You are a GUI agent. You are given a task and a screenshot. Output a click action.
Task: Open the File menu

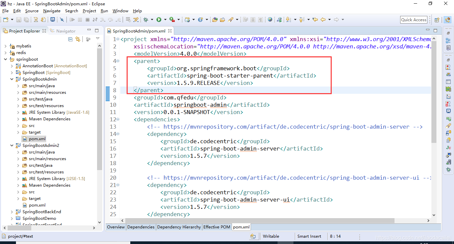pos(5,11)
